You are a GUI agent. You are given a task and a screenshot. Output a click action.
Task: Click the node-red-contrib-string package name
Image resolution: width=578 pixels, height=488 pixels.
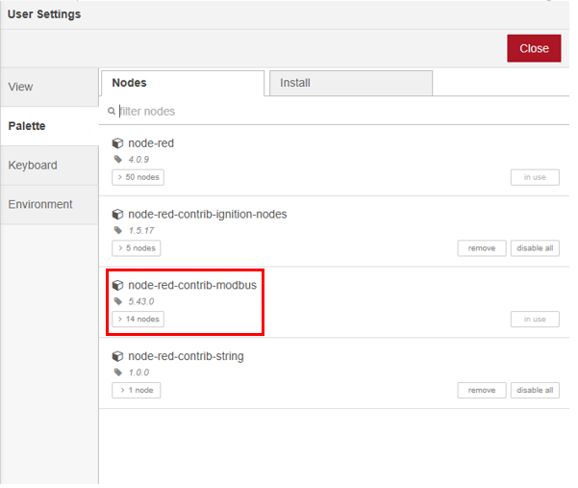(186, 356)
